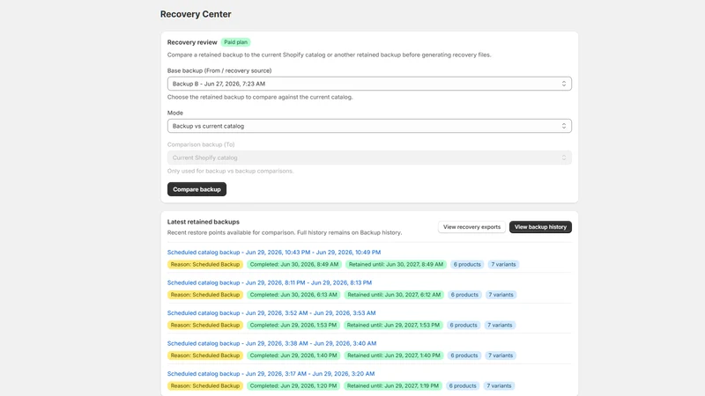Click Reason: Scheduled Backup tag of 3:38 AM backup

click(205, 356)
